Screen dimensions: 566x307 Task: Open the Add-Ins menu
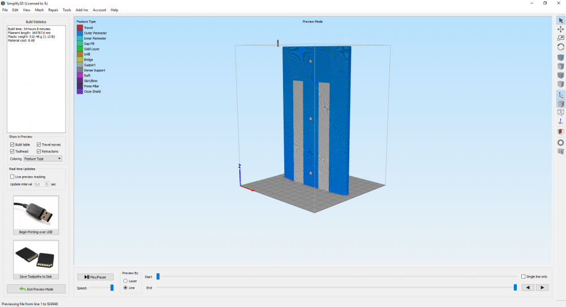[82, 10]
